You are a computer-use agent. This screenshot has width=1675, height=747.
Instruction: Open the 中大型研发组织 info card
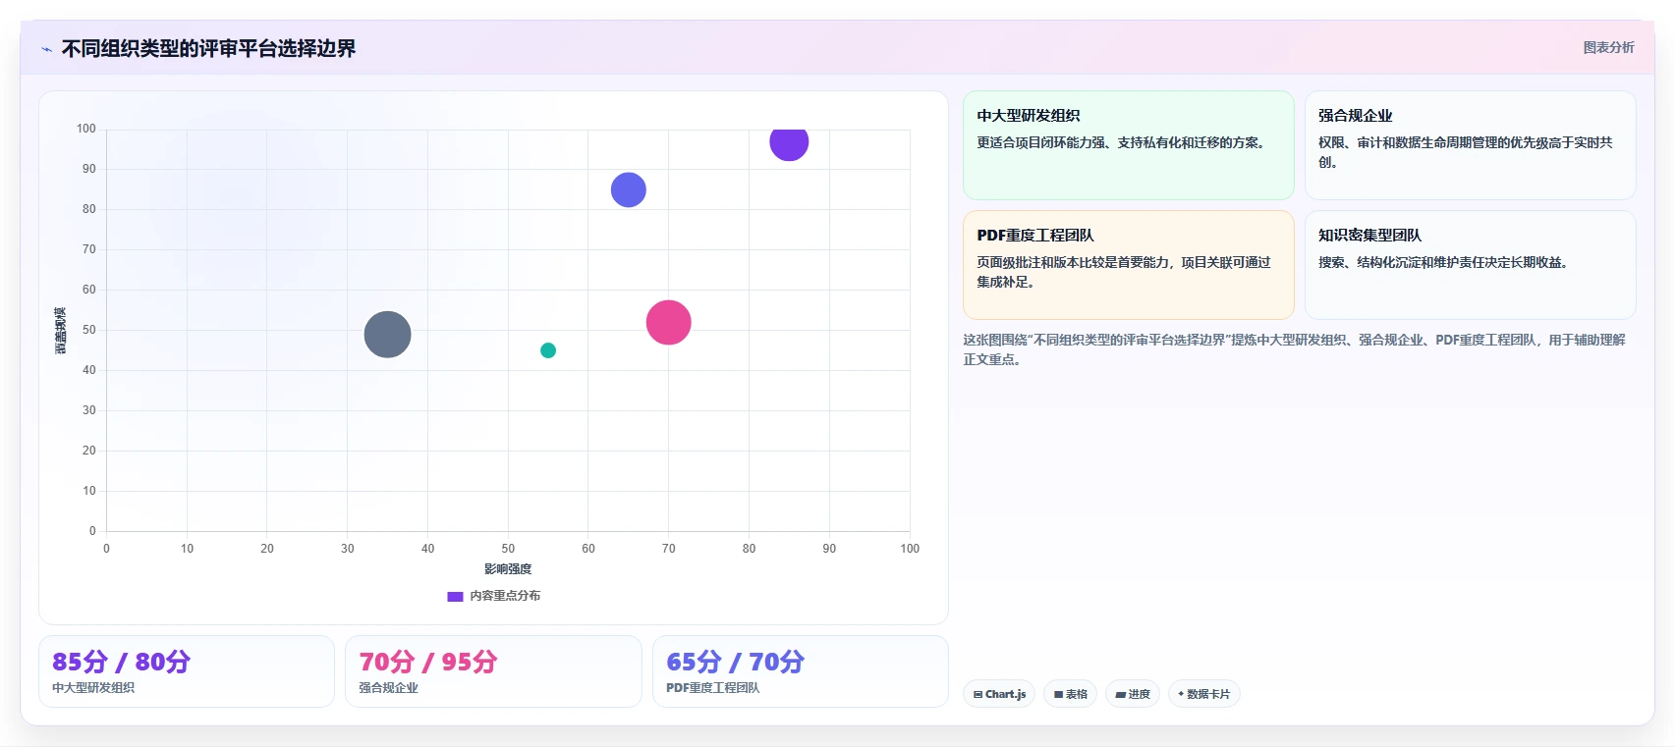pyautogui.click(x=1129, y=145)
